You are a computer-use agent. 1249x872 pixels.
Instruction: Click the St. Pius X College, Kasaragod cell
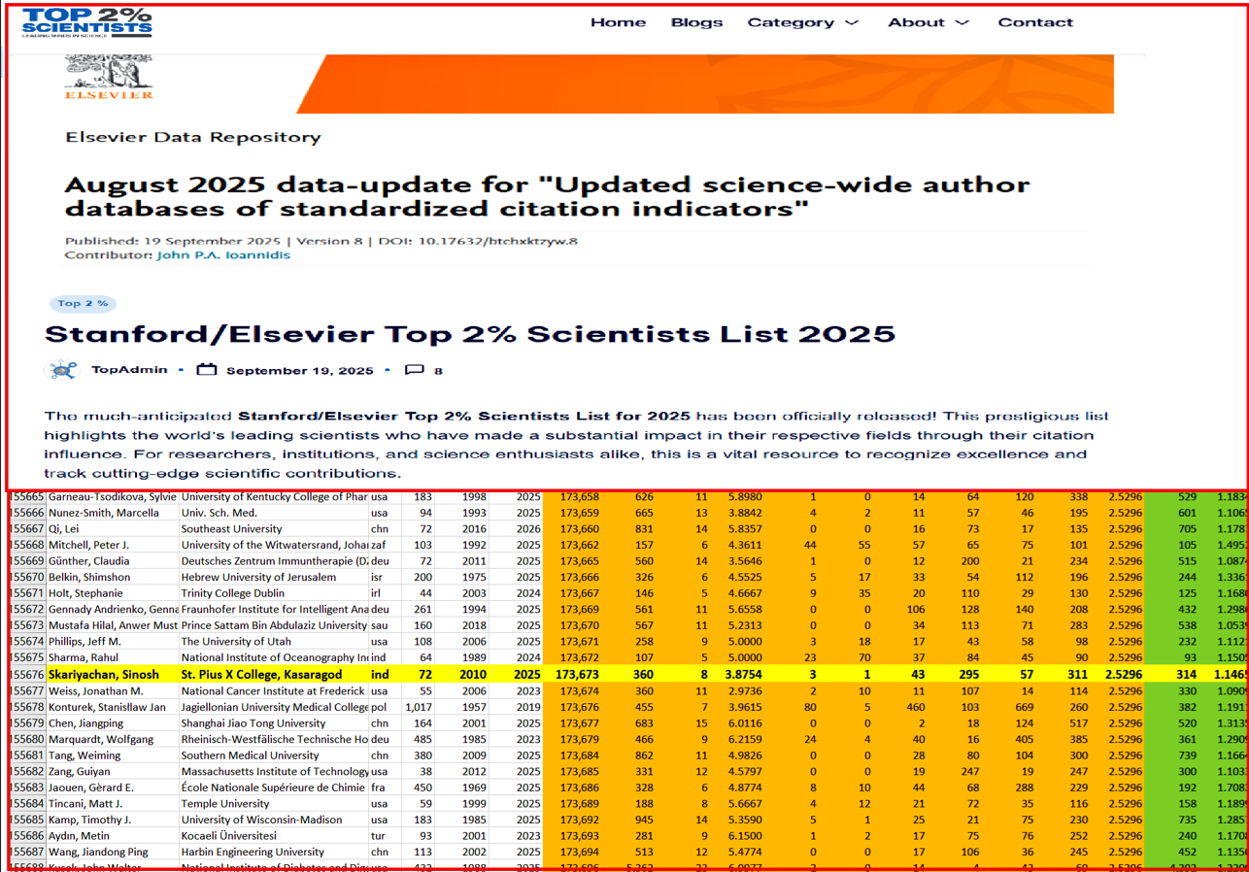tap(259, 647)
